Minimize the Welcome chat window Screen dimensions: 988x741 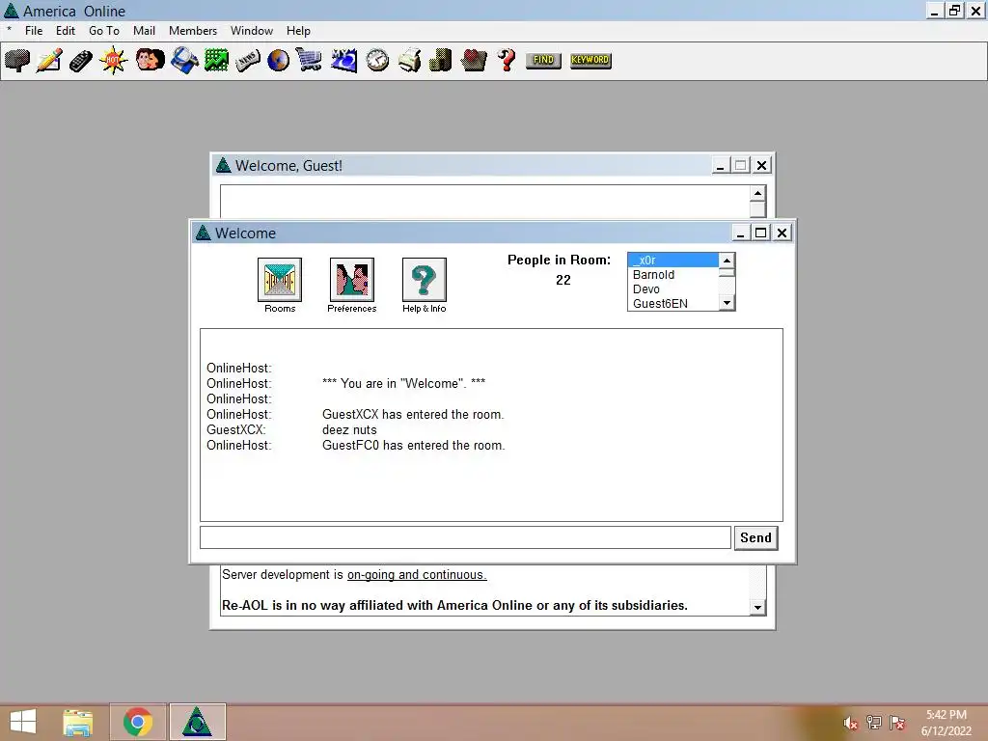(x=740, y=233)
